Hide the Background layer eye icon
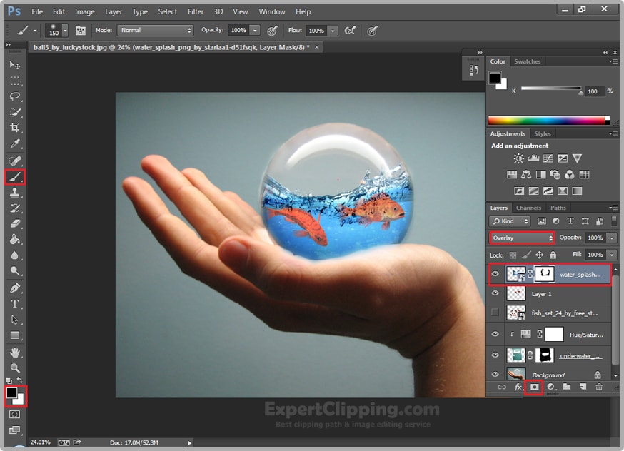Viewport: 624px width, 451px height. 495,374
